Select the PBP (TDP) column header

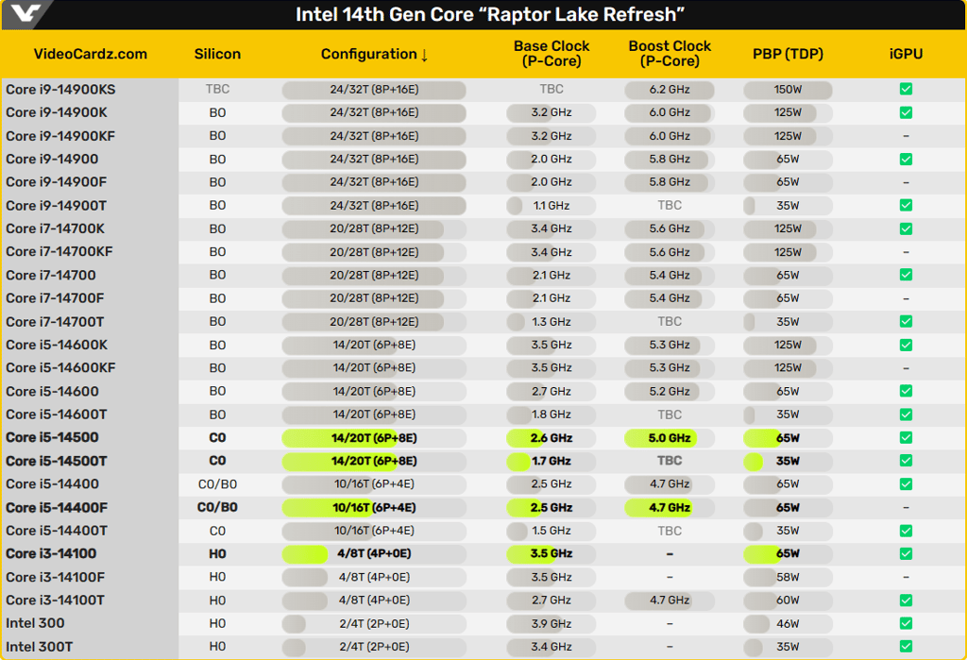(789, 54)
